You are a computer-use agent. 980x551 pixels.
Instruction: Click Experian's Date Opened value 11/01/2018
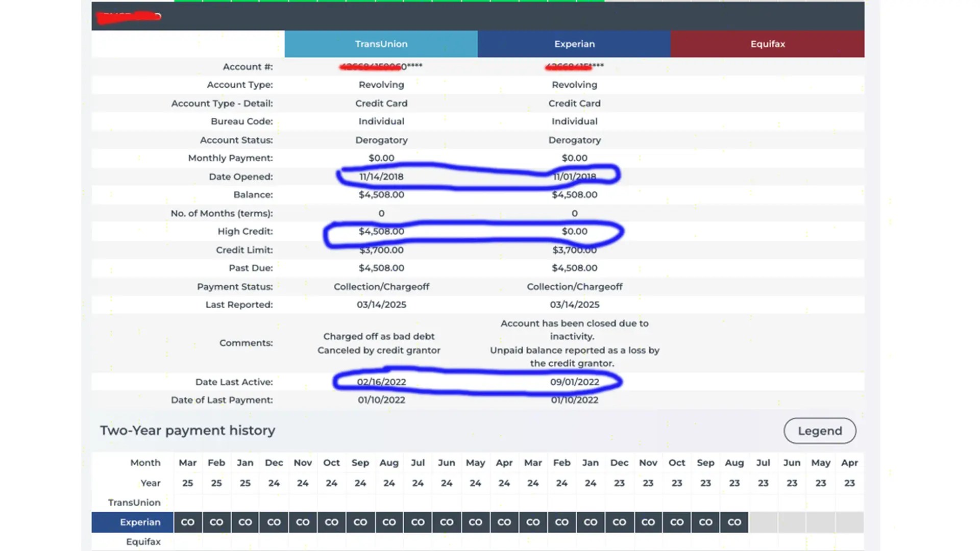tap(574, 177)
